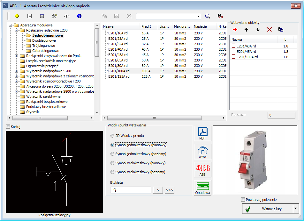The width and height of the screenshot is (304, 221).
Task: Enable the Sortuj checkbox
Action: 8,127
